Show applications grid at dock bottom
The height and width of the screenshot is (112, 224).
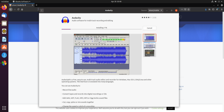pyautogui.click(x=4, y=108)
